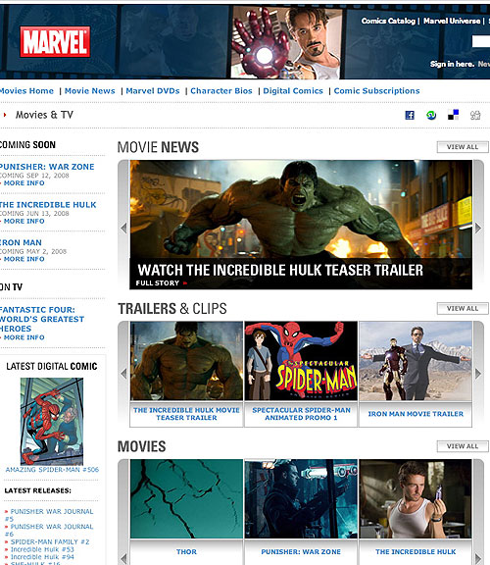490x565 pixels.
Task: Share via Digg icon
Action: [475, 115]
